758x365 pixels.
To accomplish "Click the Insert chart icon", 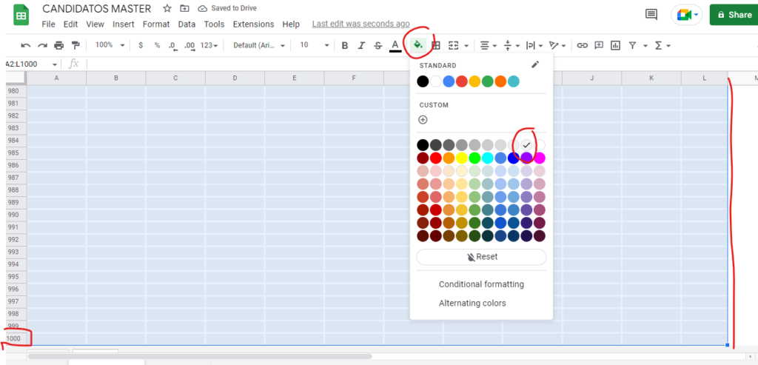I will [615, 45].
